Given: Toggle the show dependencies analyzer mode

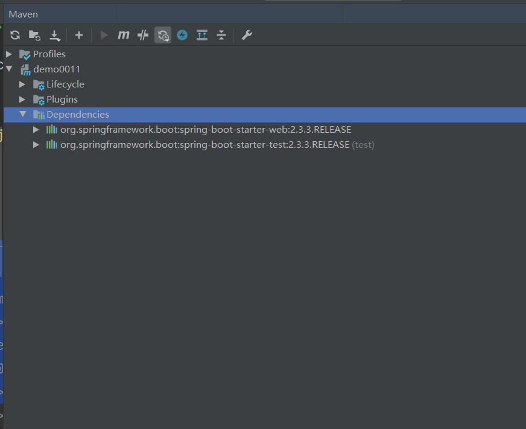Looking at the screenshot, I should coord(162,34).
